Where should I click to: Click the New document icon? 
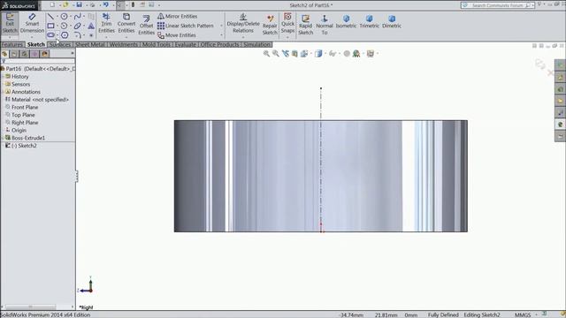coord(52,5)
